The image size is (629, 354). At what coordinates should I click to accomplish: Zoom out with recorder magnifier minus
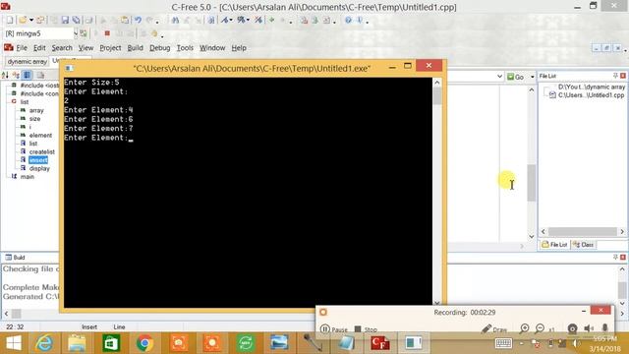pos(540,328)
